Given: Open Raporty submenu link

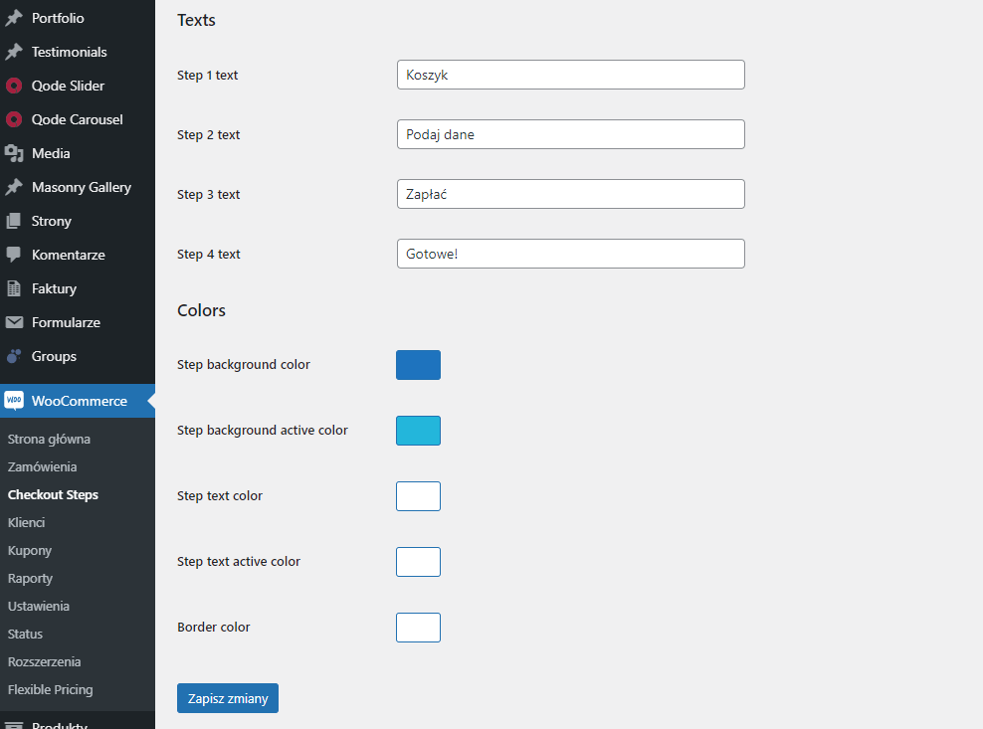Looking at the screenshot, I should coord(30,579).
